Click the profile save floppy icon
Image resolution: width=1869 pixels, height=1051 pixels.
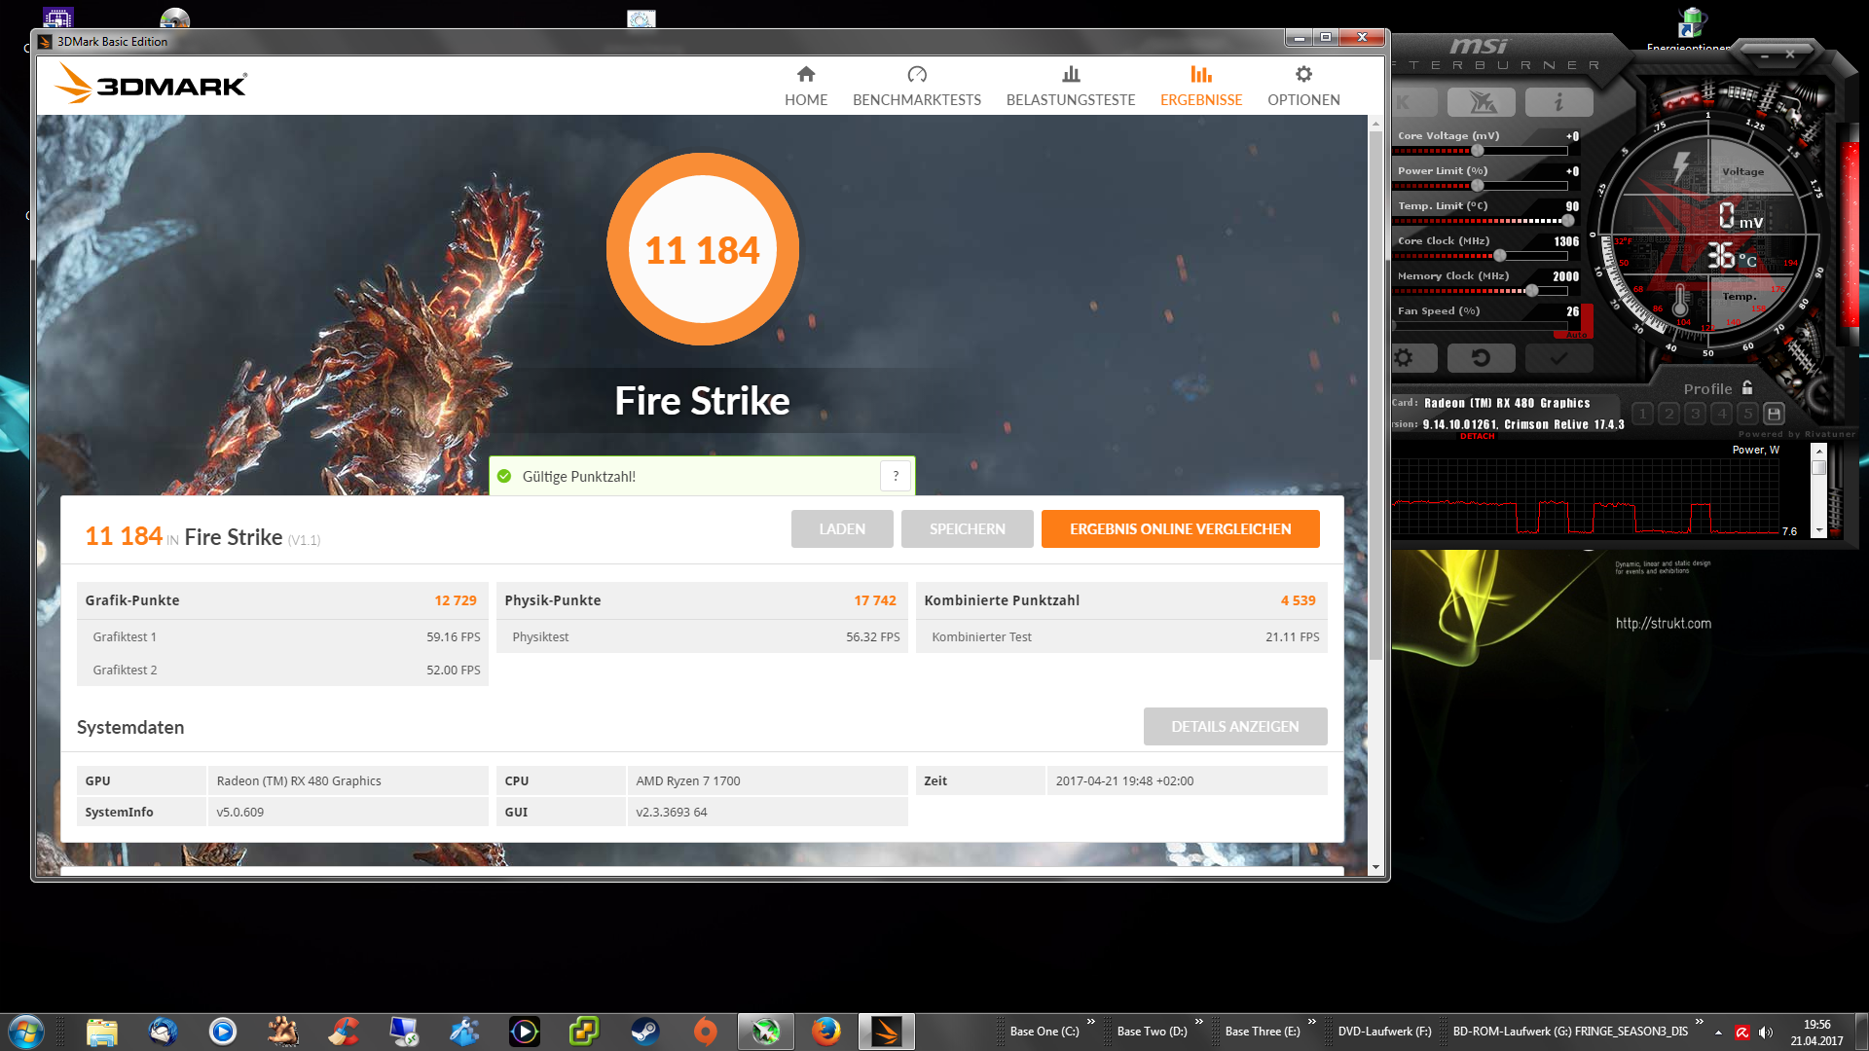[x=1774, y=414]
